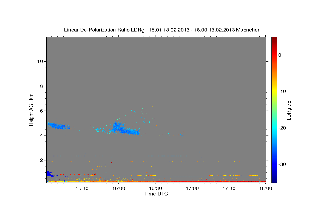Click the y-axis tick label "8"
The width and height of the screenshot is (329, 219).
41,86
